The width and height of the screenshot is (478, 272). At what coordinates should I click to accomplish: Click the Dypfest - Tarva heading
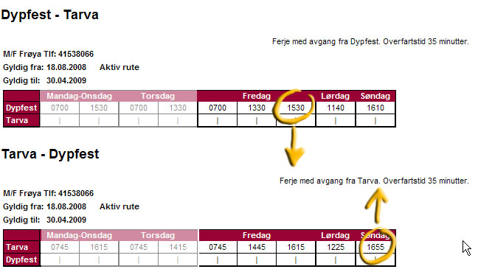[x=49, y=15]
